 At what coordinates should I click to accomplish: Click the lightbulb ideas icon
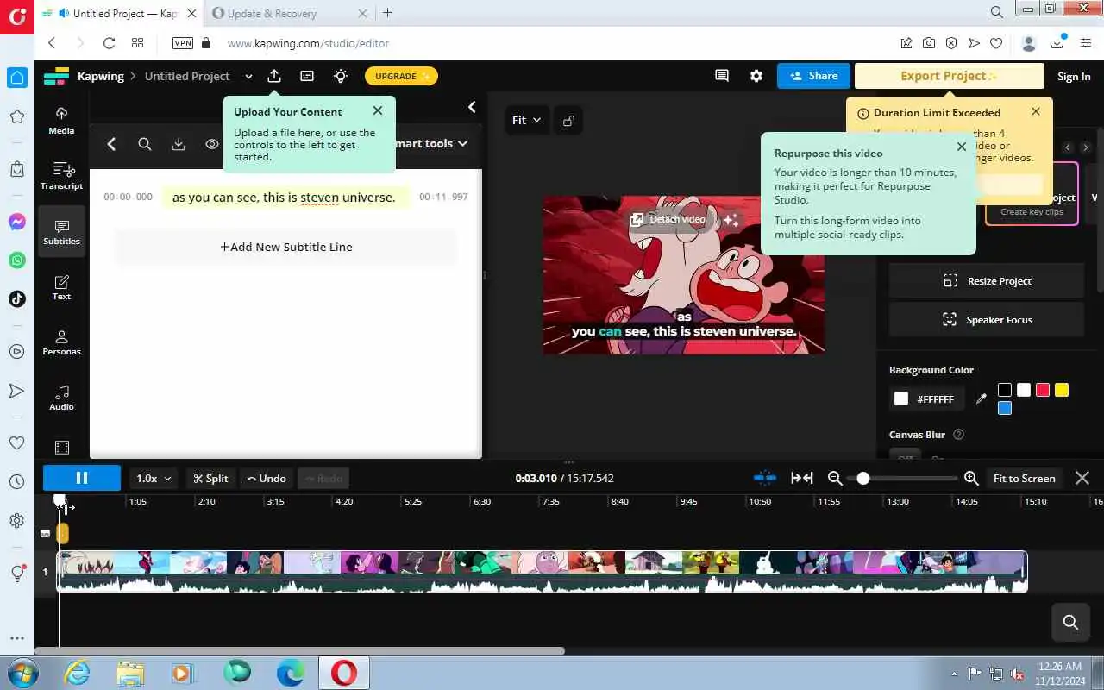point(341,76)
